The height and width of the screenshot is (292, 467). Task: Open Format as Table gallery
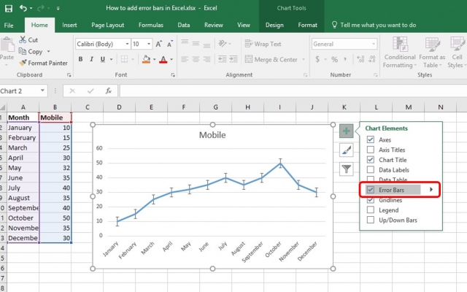(x=431, y=53)
